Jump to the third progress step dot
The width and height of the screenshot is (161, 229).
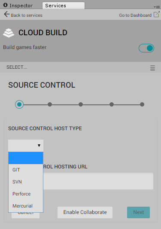[x=81, y=104]
